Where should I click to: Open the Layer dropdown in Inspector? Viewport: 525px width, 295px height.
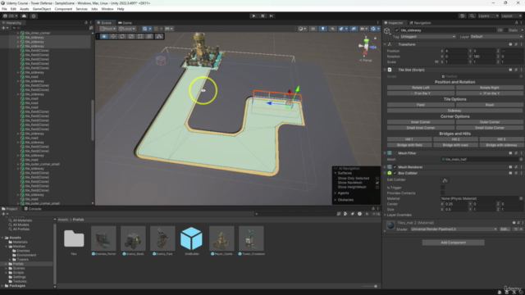point(496,36)
